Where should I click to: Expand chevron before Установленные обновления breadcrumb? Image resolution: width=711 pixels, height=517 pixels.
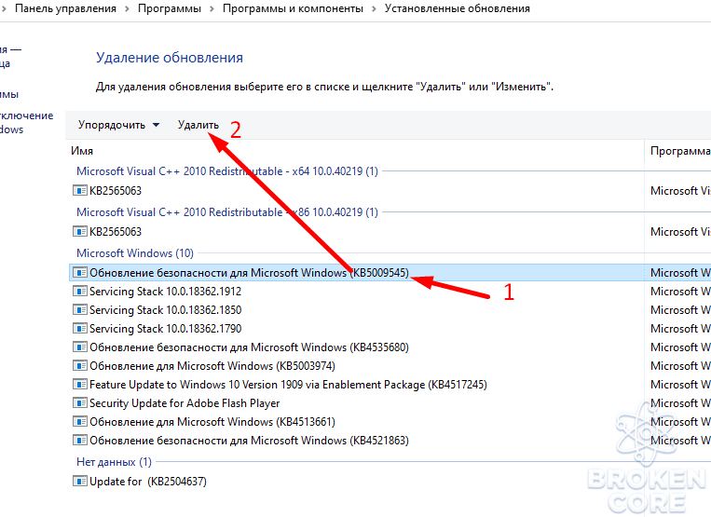tap(374, 9)
